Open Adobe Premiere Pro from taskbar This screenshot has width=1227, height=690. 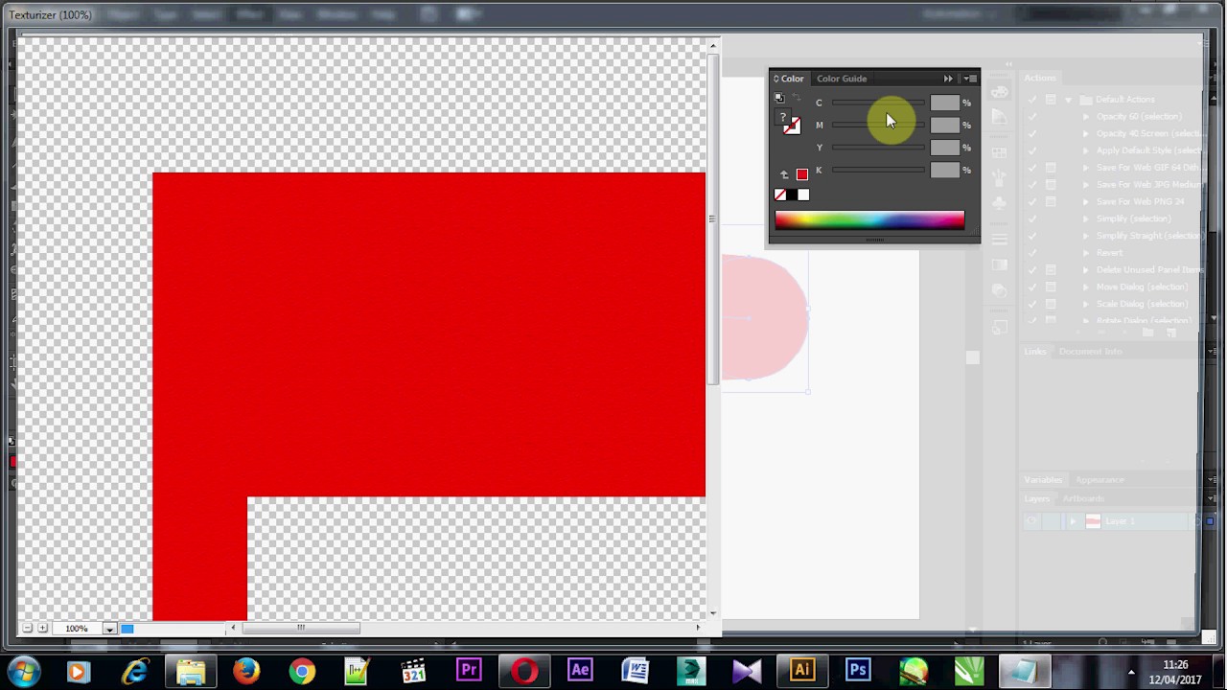[x=469, y=671]
